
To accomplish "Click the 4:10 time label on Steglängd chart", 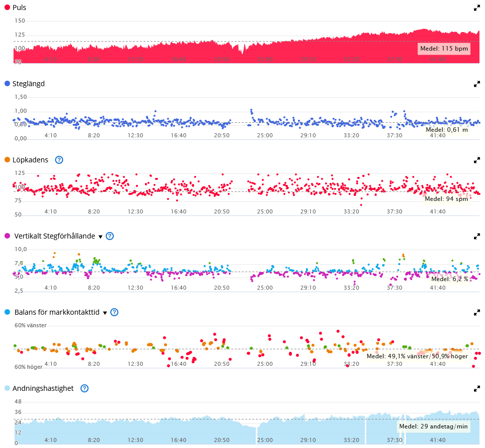I will (x=51, y=135).
